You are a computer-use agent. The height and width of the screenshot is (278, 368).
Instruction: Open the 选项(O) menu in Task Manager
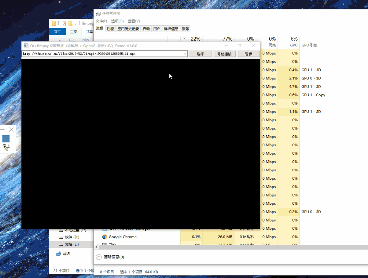[117, 21]
